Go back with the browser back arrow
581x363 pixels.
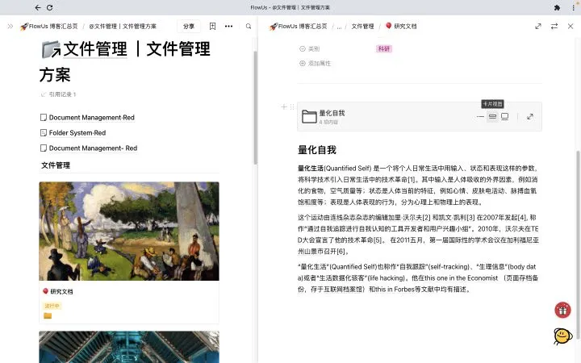tap(38, 7)
